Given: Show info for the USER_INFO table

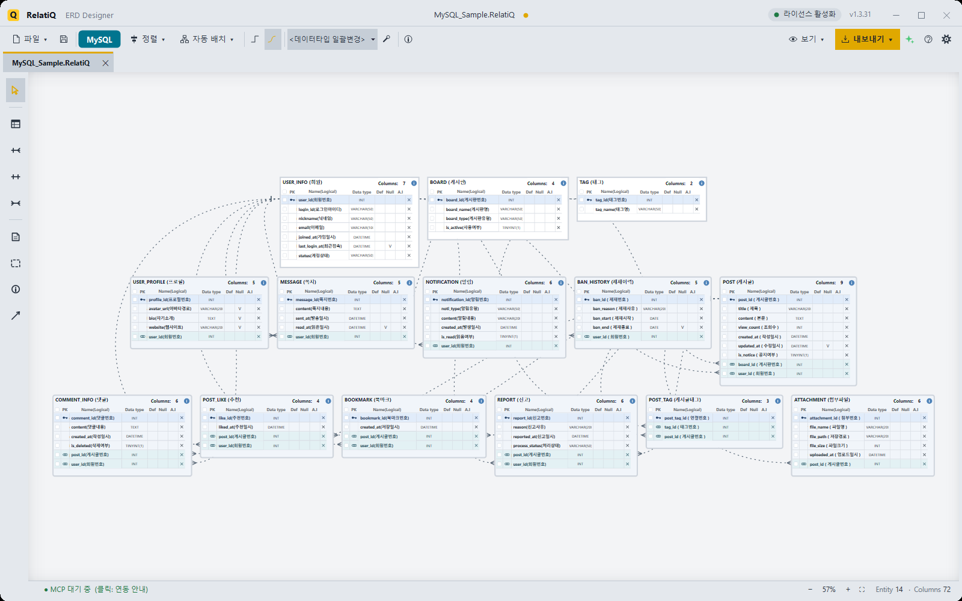Looking at the screenshot, I should tap(414, 183).
